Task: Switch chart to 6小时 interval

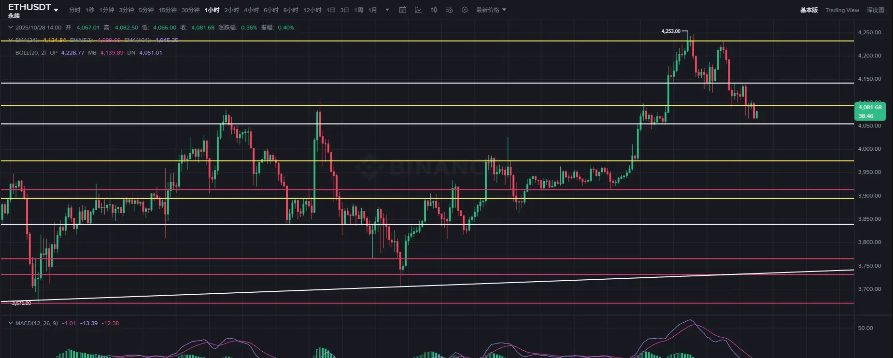Action: (x=271, y=10)
